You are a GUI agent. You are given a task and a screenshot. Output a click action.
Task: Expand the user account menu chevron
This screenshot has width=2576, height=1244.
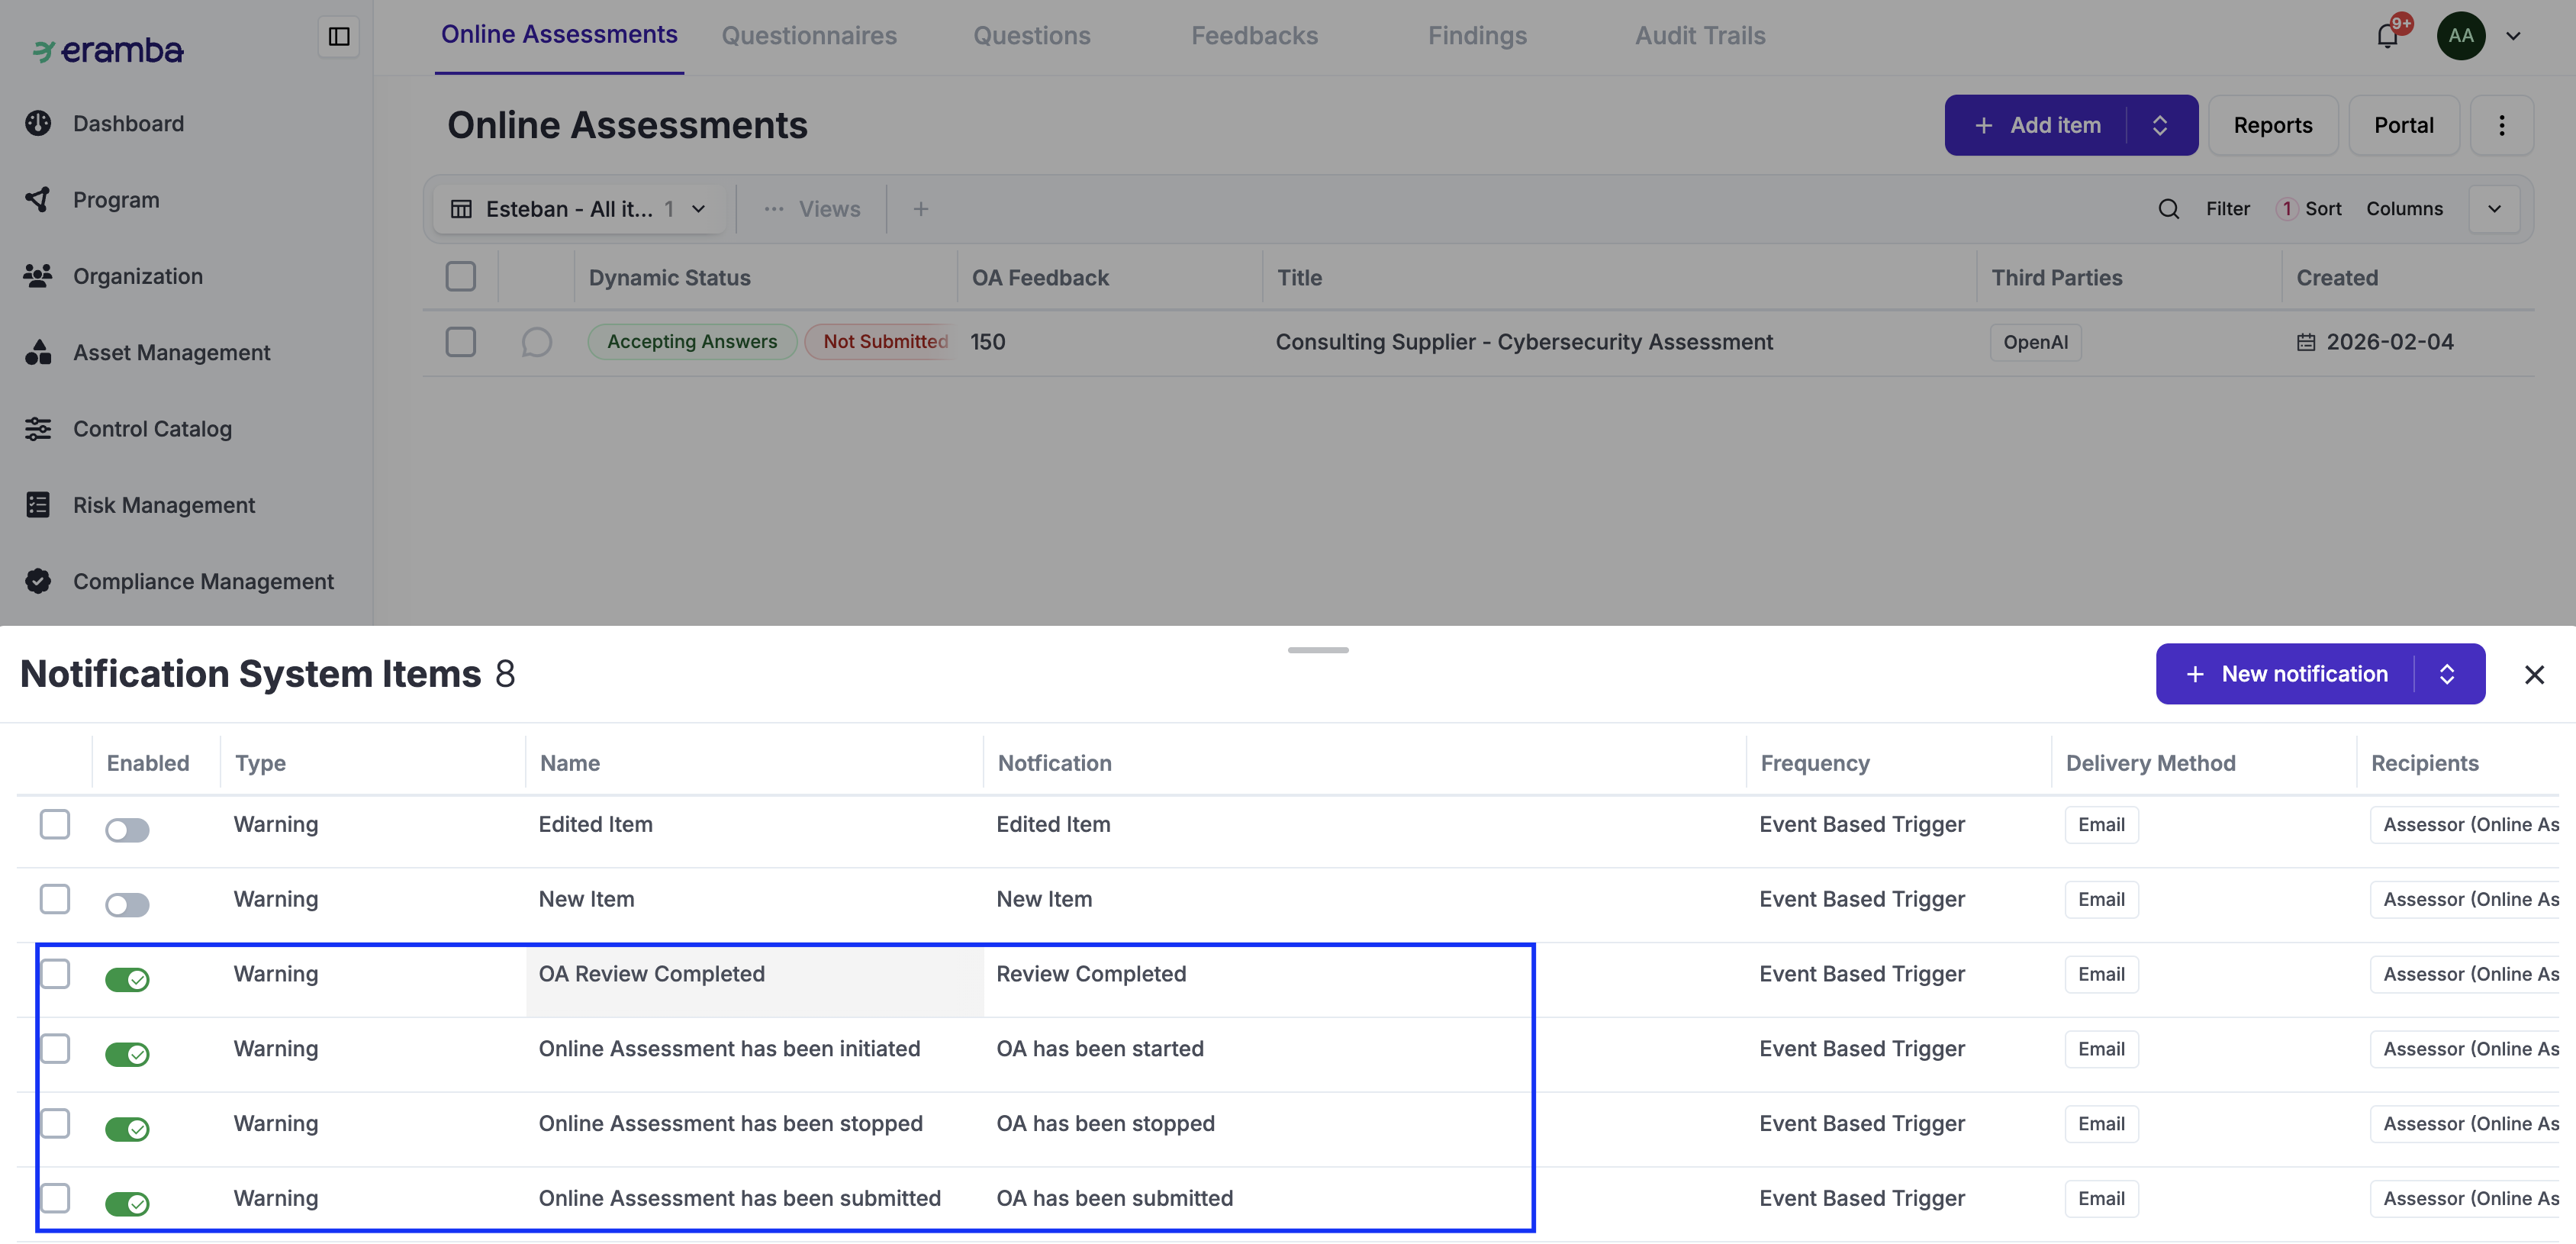tap(2512, 37)
